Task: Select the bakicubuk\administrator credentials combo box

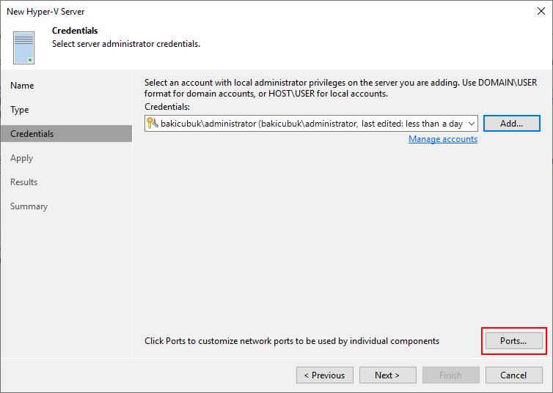Action: (311, 124)
